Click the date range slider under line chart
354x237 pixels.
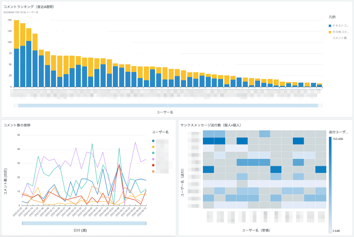point(84,223)
